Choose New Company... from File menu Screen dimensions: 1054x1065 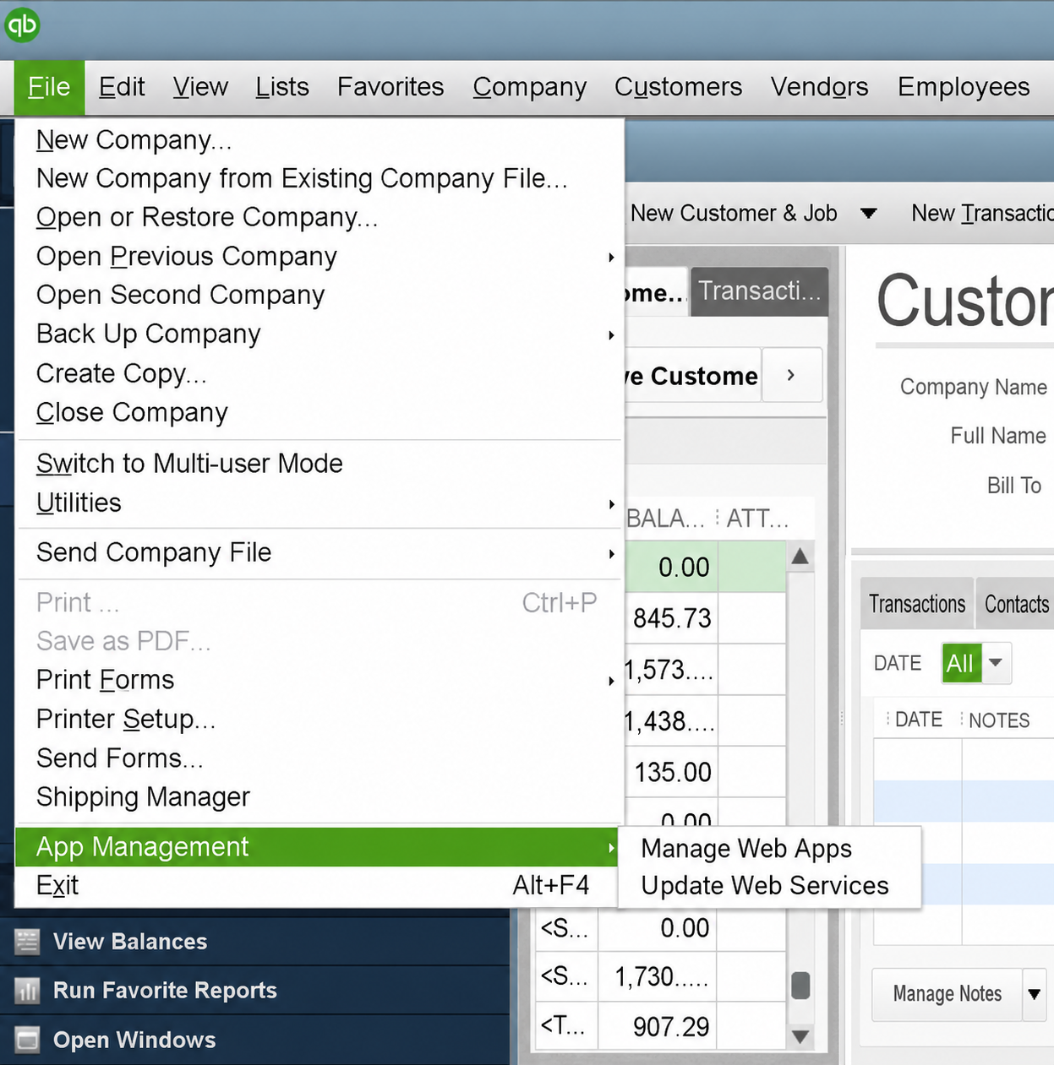(x=319, y=140)
